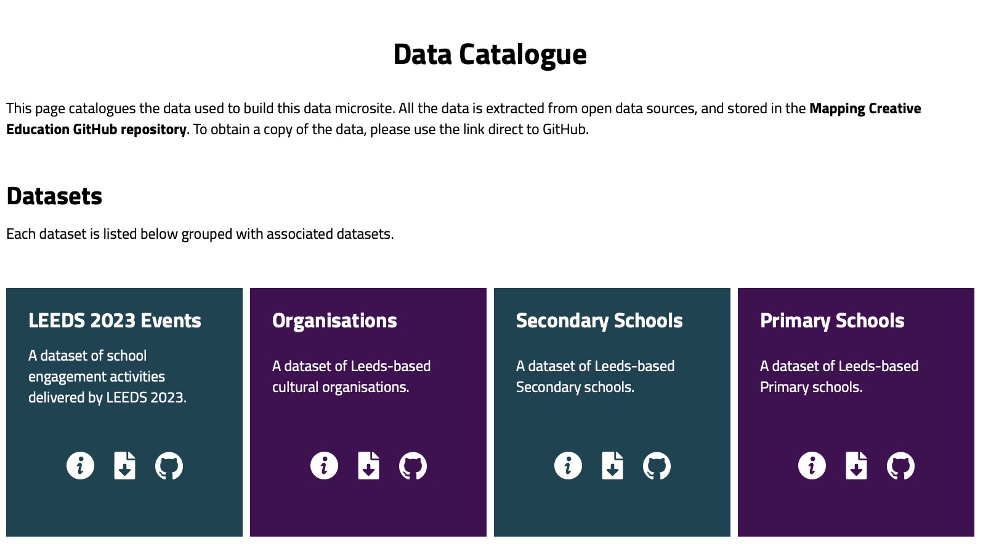Click the Data Catalogue page title
The height and width of the screenshot is (544, 983).
tap(490, 54)
